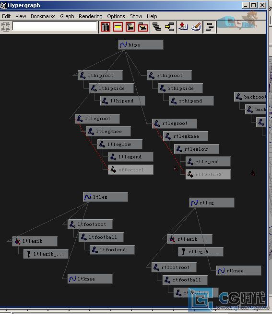Viewport: 272px width, 314px height.
Task: Click the frame branch toolbar icon
Action: (x=143, y=27)
